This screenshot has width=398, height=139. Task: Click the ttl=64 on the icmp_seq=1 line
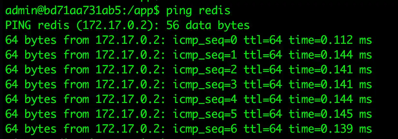pos(263,55)
